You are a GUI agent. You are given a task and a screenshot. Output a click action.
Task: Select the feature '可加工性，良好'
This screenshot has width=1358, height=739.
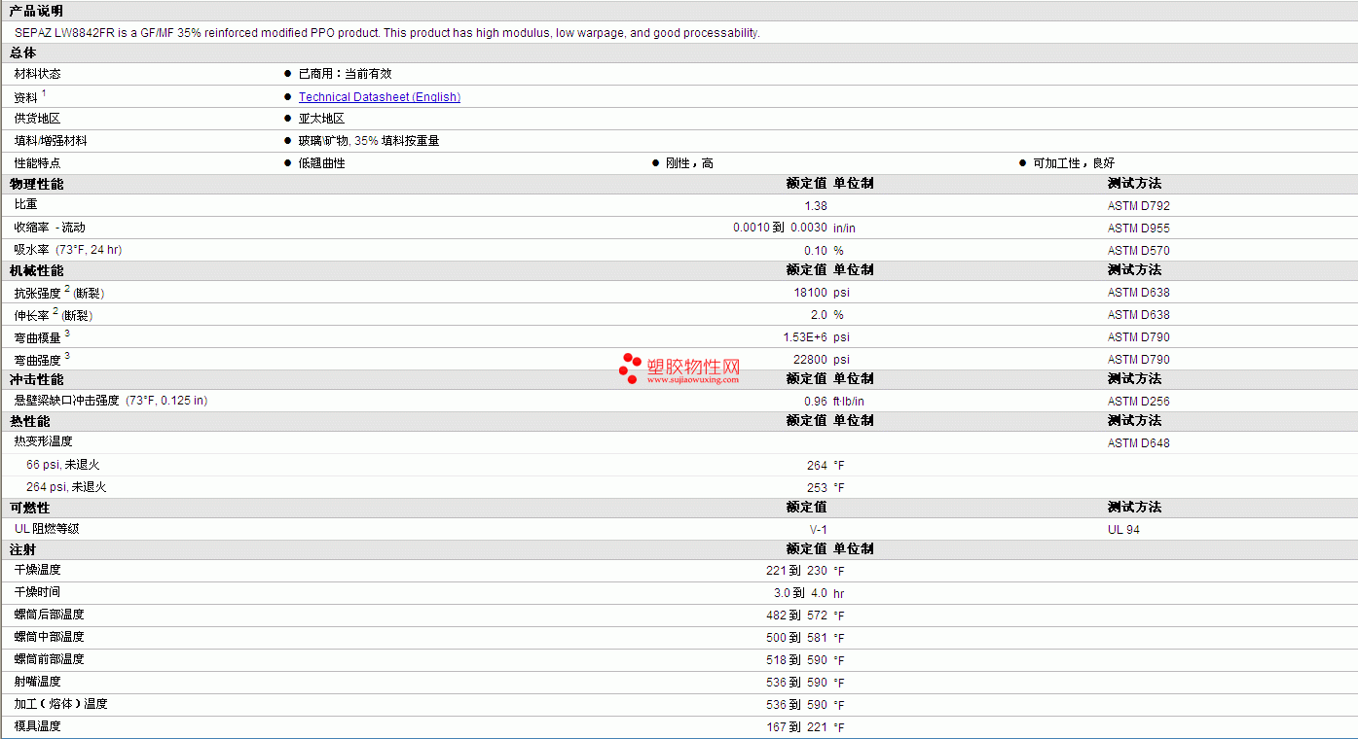tap(1074, 163)
